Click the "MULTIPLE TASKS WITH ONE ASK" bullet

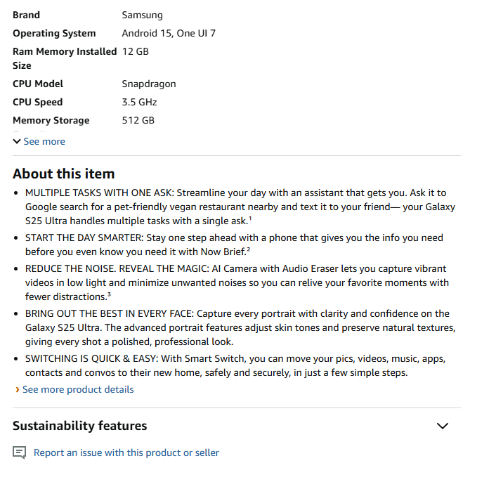tap(239, 207)
